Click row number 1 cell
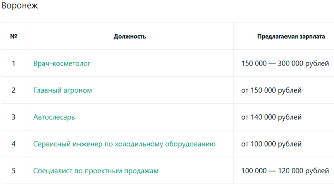Image resolution: width=334 pixels, height=188 pixels. [14, 63]
